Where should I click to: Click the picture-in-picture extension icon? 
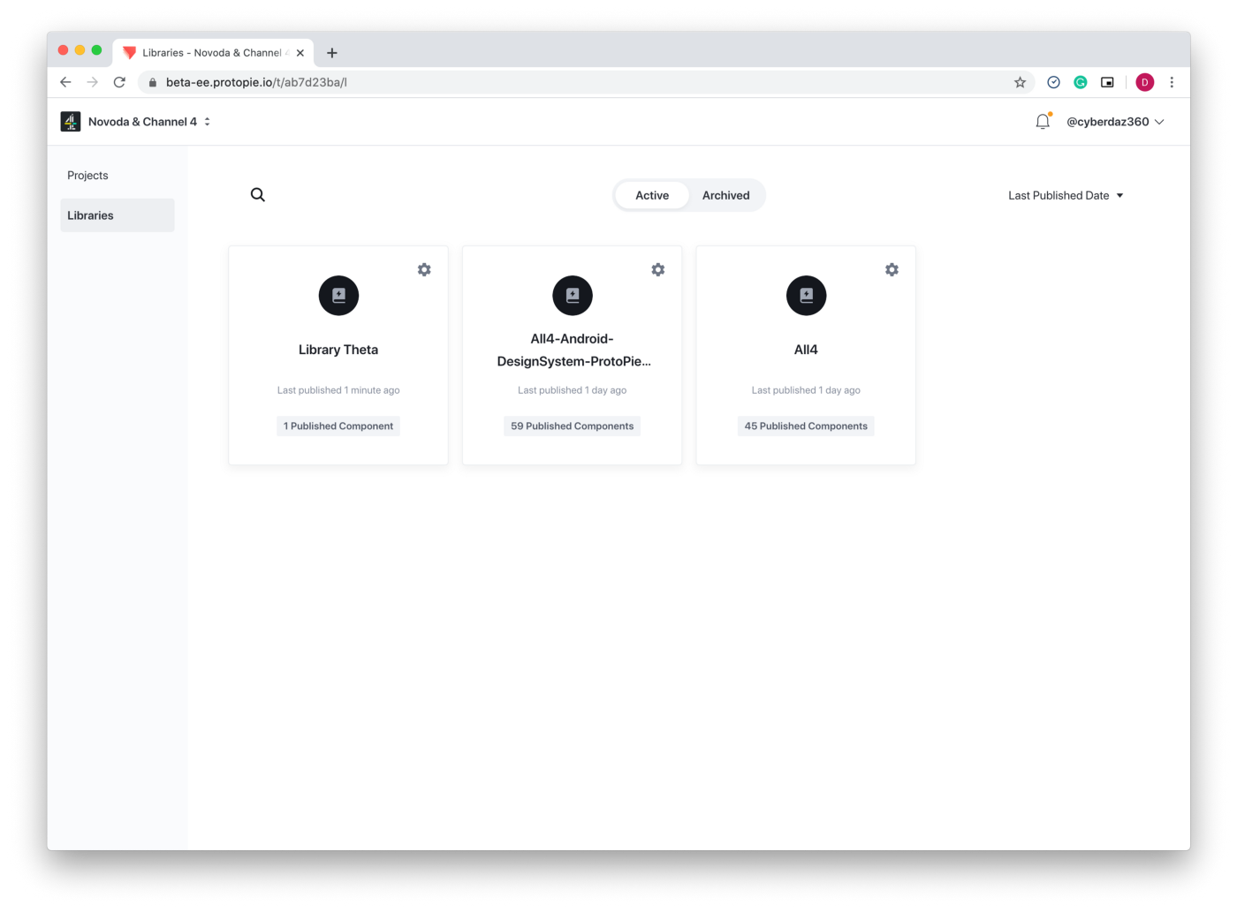[1107, 82]
